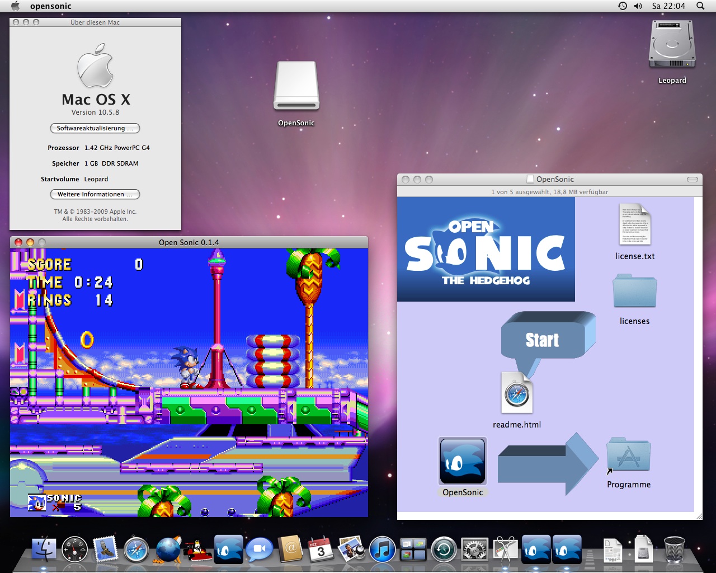This screenshot has width=716, height=573.
Task: Click Prozessor 1.42 GHz PowerPC G4 text
Action: point(99,148)
